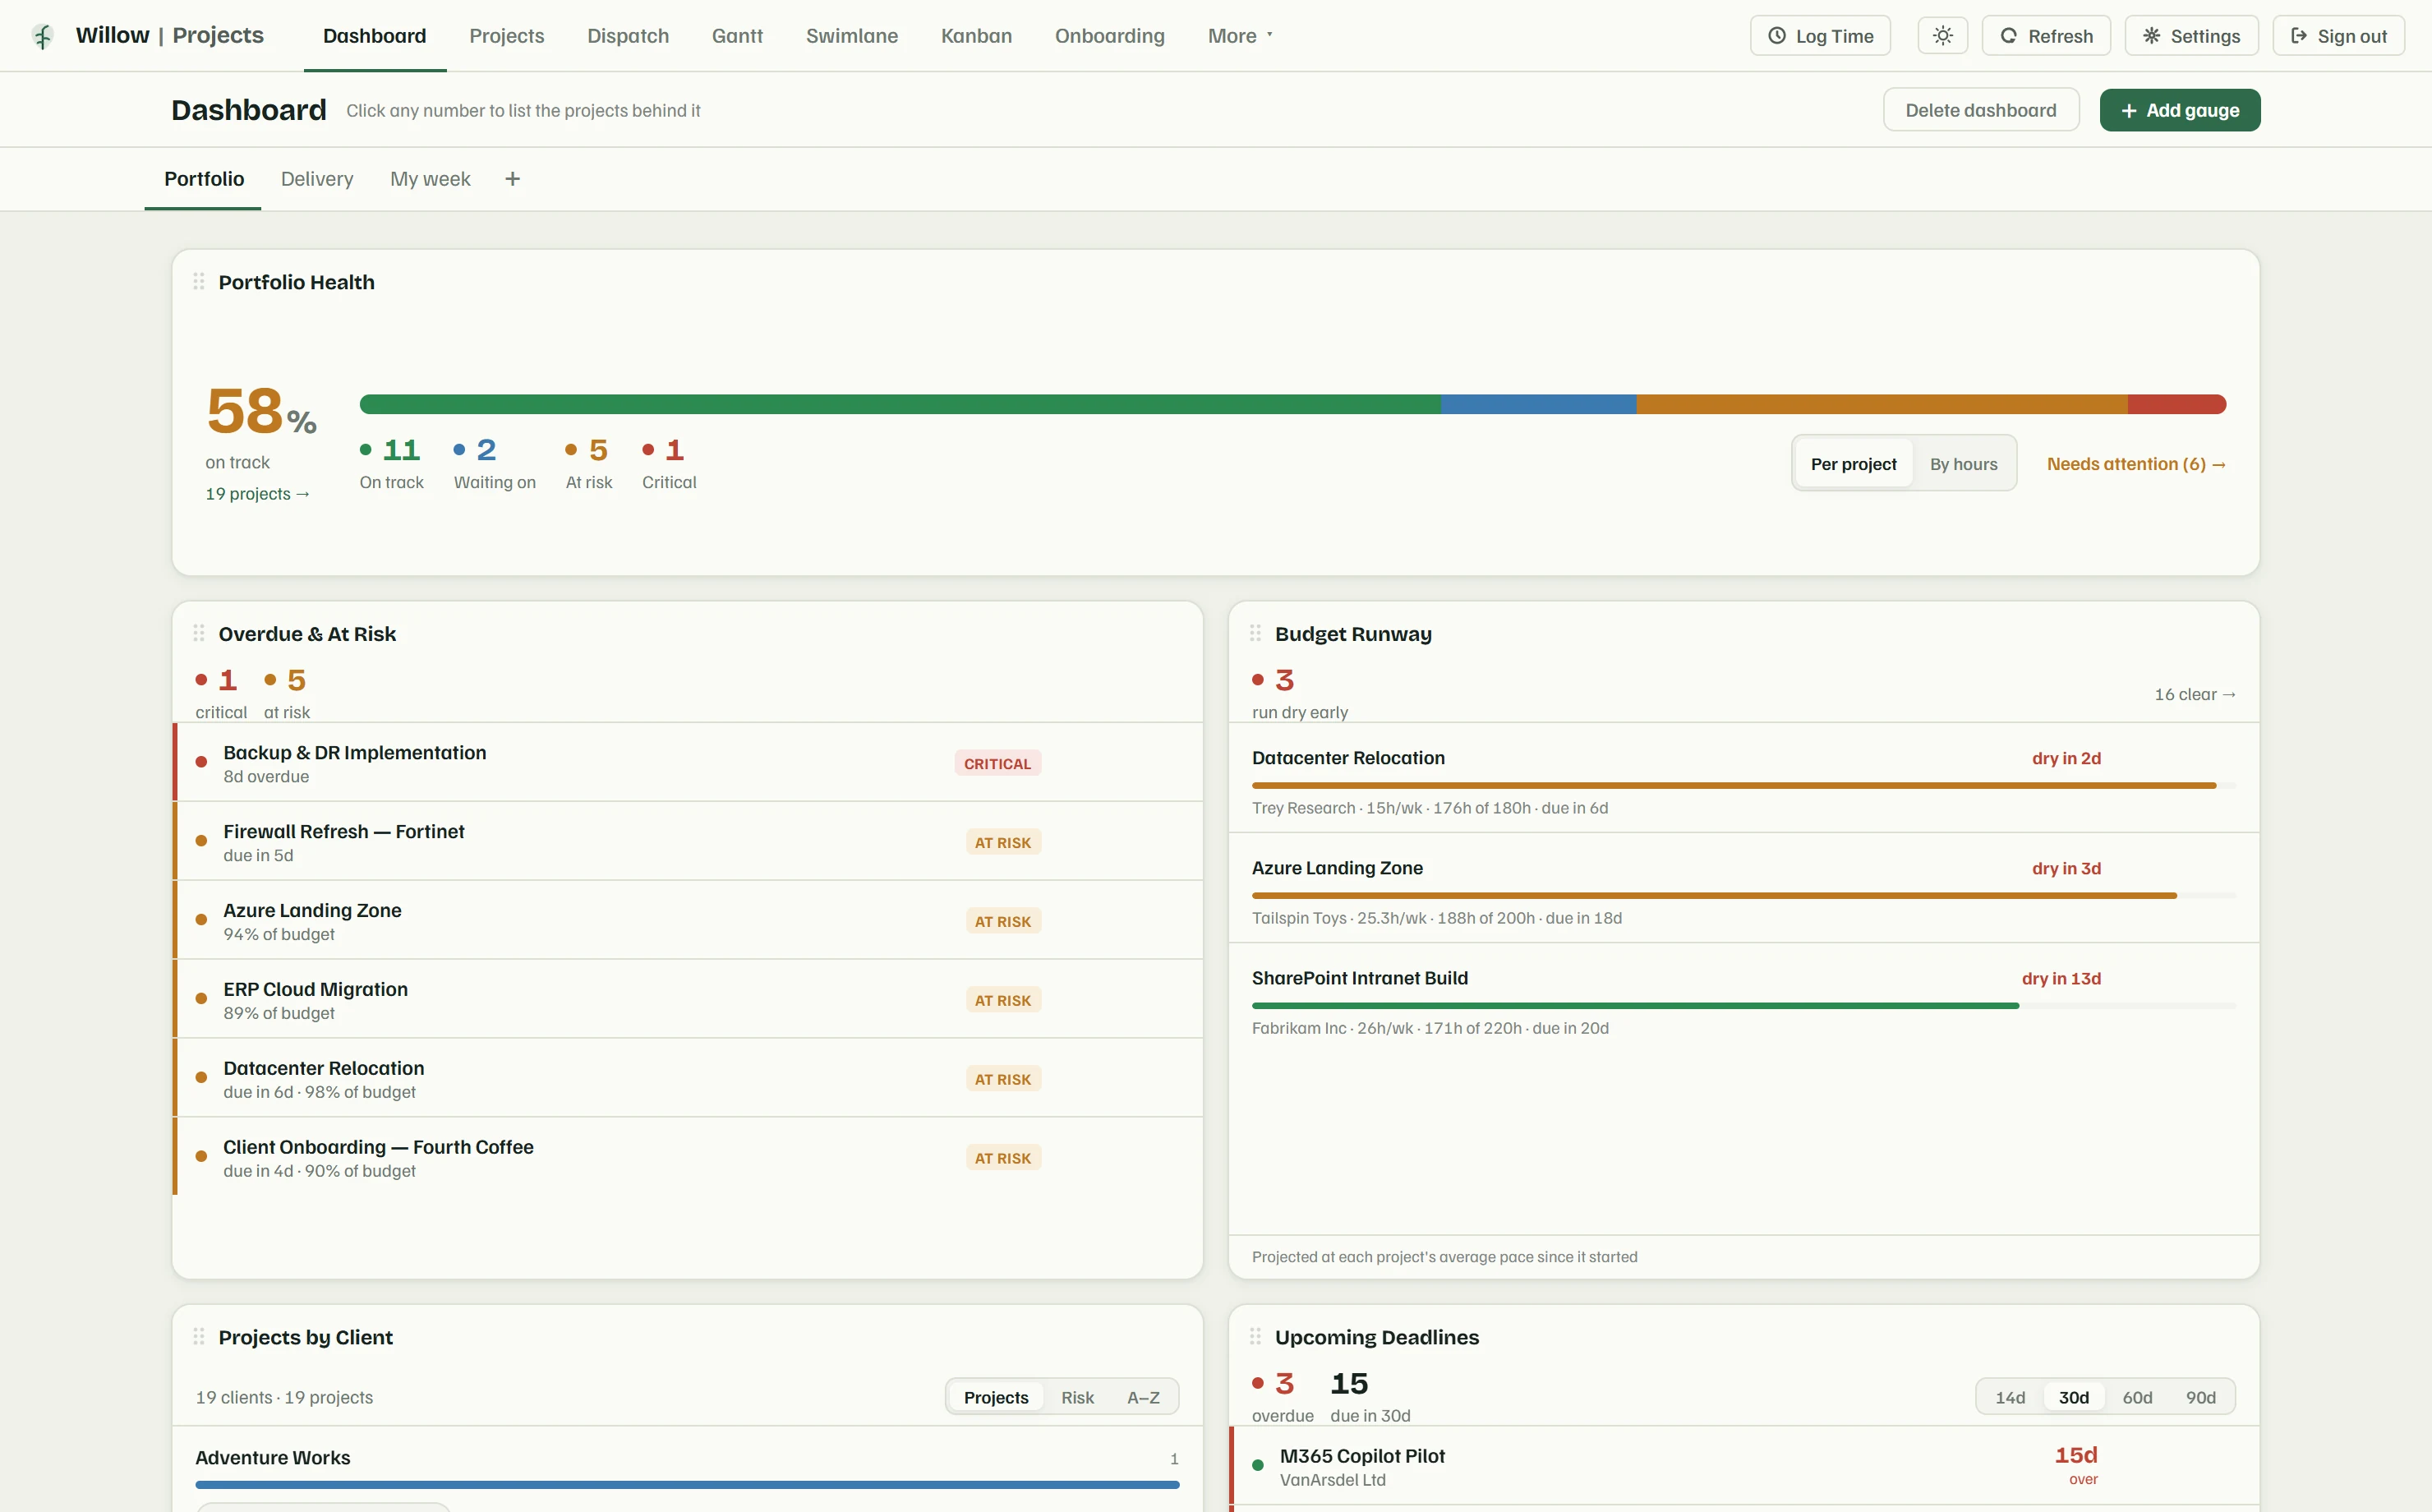Open ERP Cloud Migration row
The height and width of the screenshot is (1512, 2432).
pos(688,1000)
